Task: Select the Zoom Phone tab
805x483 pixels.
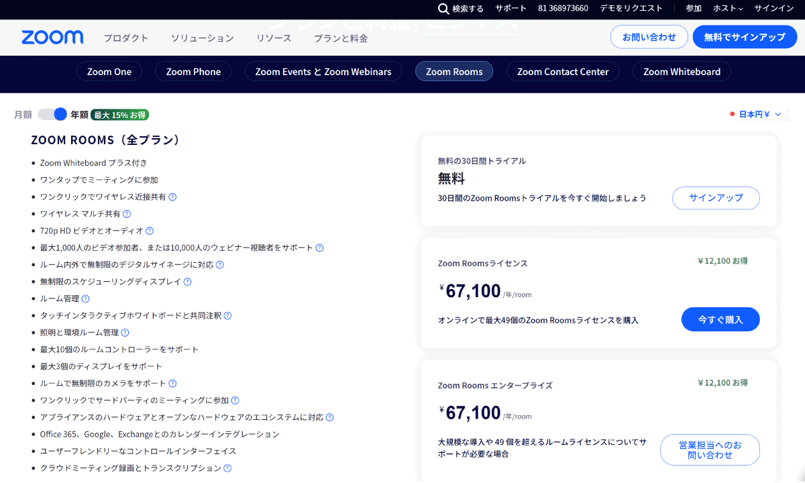Action: click(x=193, y=72)
